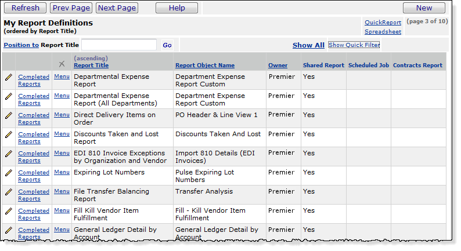Edit the Discounts Taken and Lost Report

point(8,134)
